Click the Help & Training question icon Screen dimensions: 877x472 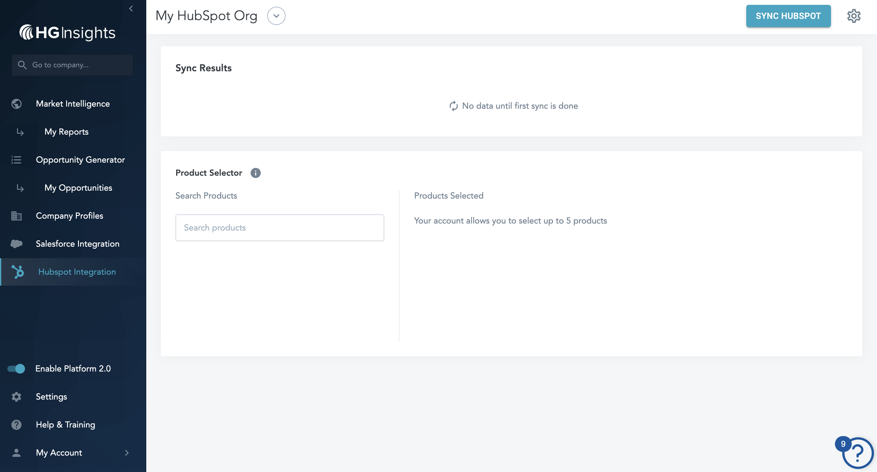16,425
